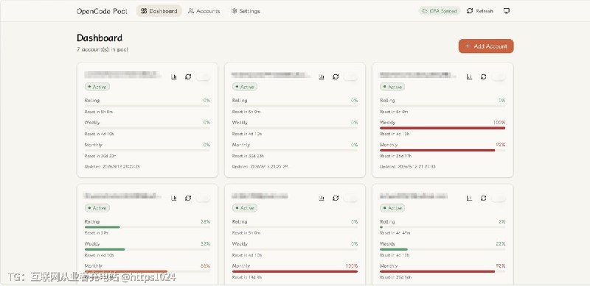Click the 28% Rolling usage value
The image size is (590, 286).
(x=206, y=222)
